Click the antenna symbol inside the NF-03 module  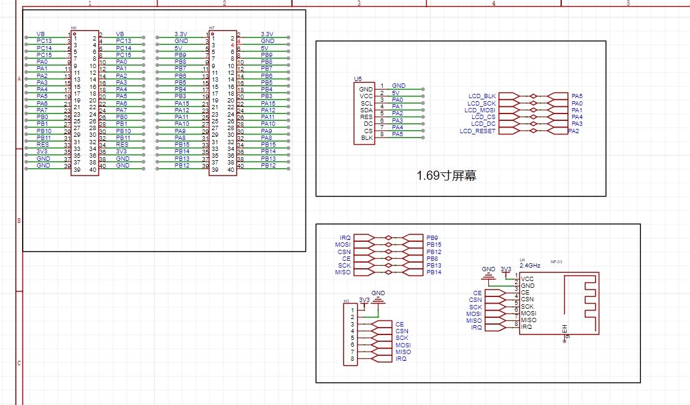point(580,304)
